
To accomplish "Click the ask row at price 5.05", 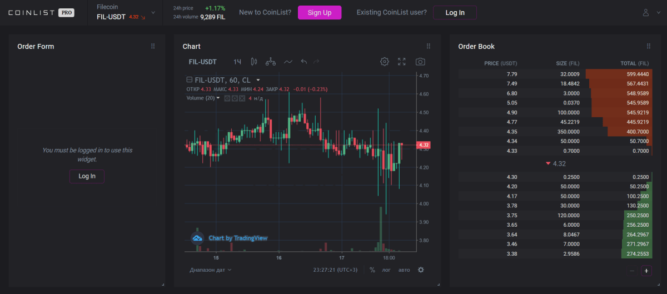I will [555, 103].
